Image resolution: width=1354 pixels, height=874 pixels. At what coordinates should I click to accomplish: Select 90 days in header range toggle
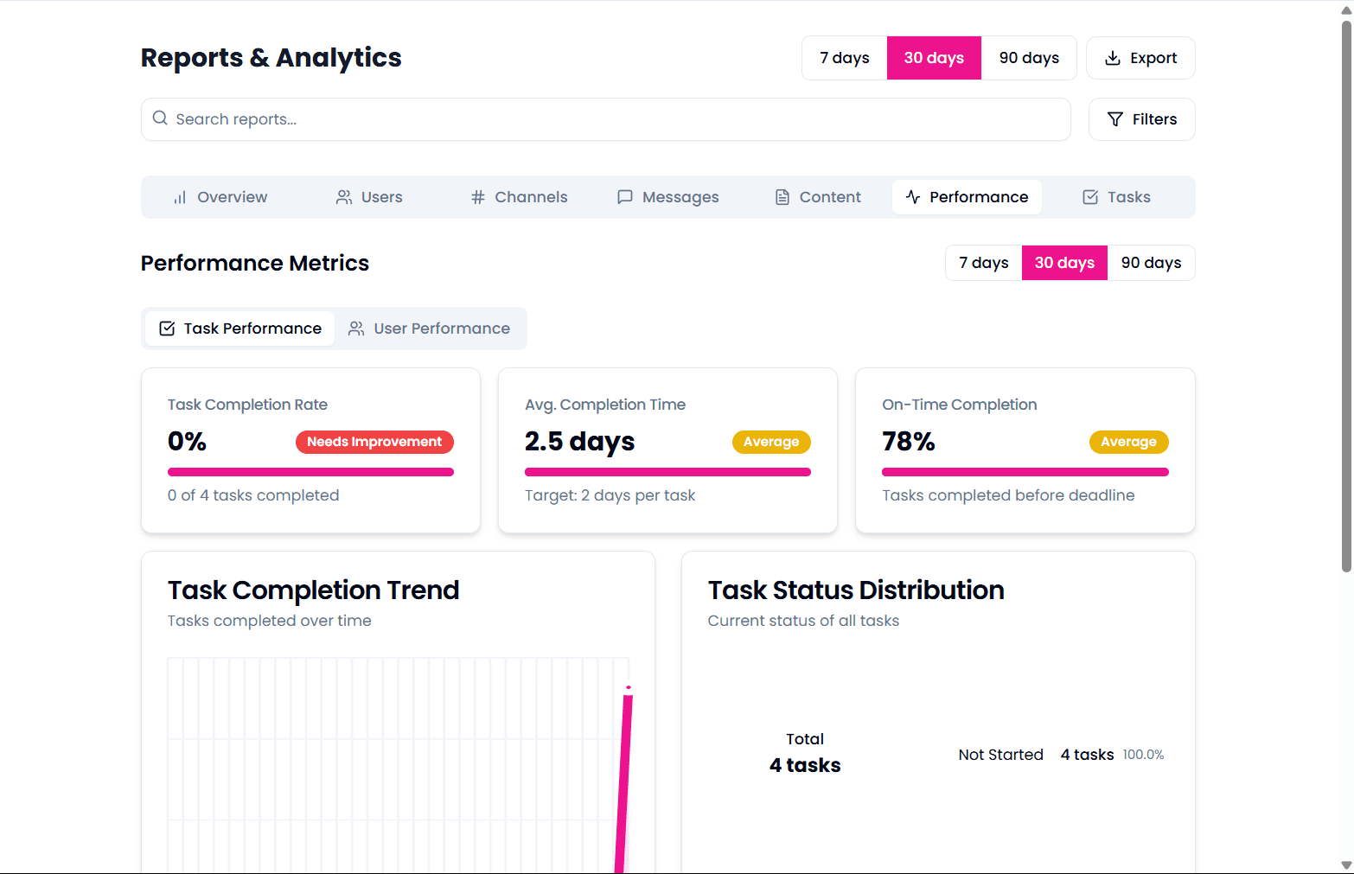point(1029,58)
